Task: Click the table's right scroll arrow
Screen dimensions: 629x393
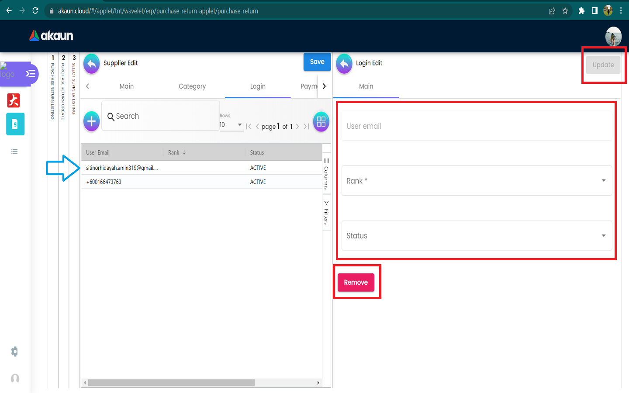Action: [318, 383]
